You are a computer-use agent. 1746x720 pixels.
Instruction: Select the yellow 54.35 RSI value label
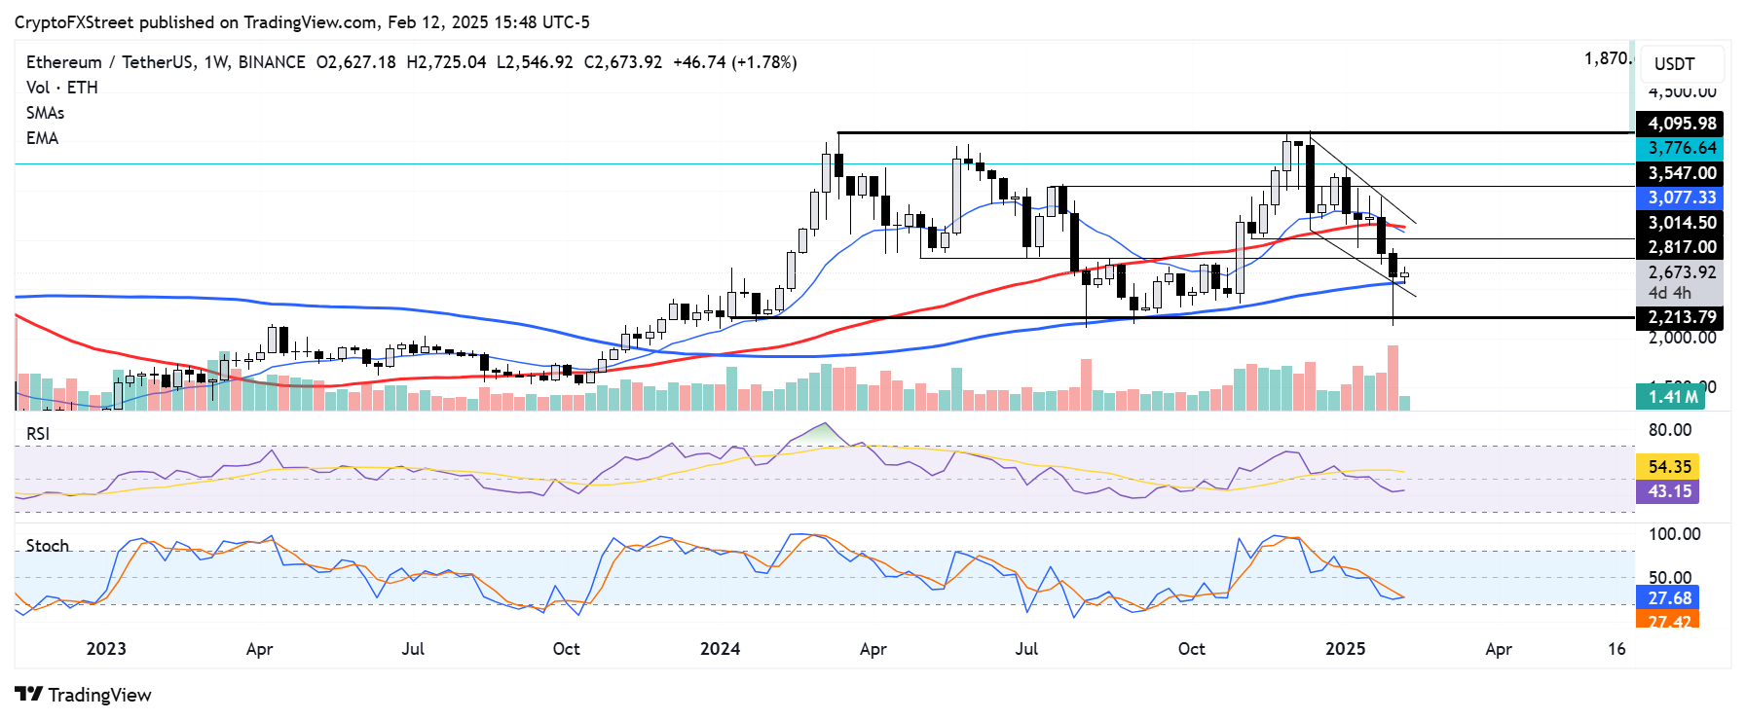pos(1669,467)
